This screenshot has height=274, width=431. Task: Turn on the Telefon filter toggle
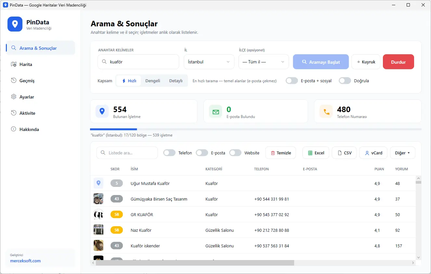click(x=169, y=153)
